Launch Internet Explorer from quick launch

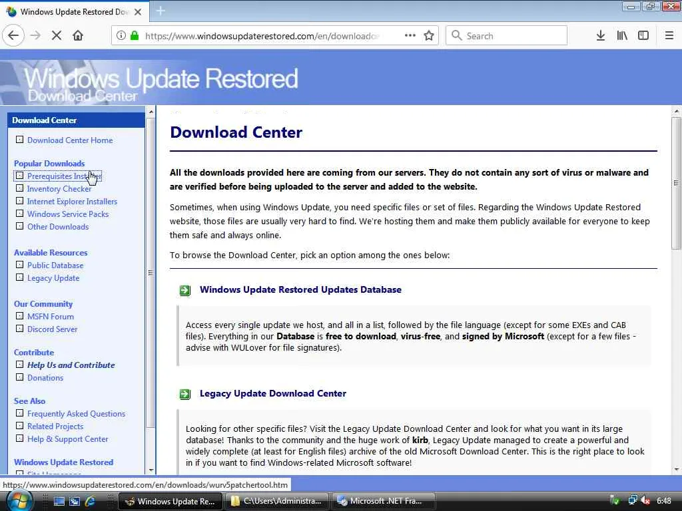pos(90,502)
